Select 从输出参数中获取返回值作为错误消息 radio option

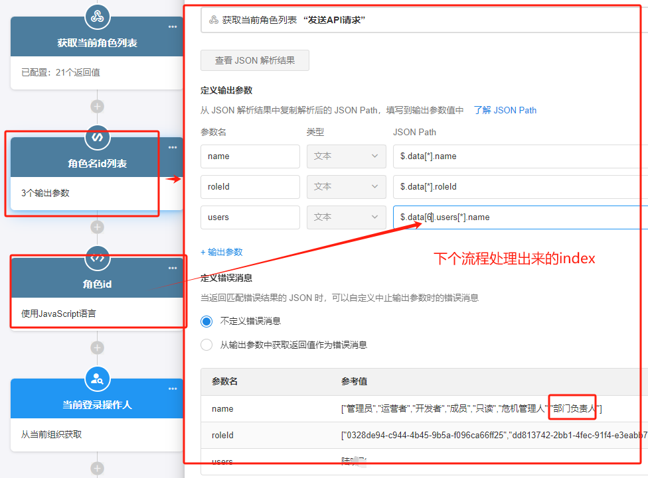click(206, 345)
